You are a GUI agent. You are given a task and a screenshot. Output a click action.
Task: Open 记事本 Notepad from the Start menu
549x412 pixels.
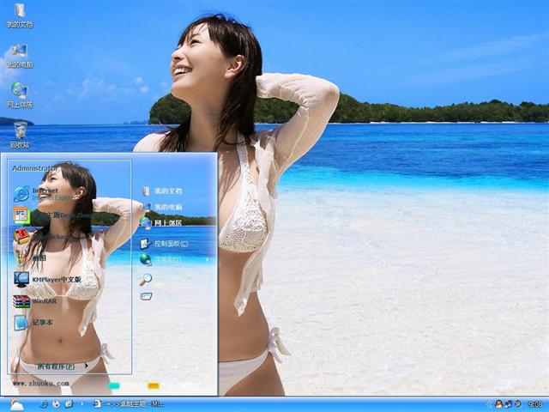coord(33,323)
